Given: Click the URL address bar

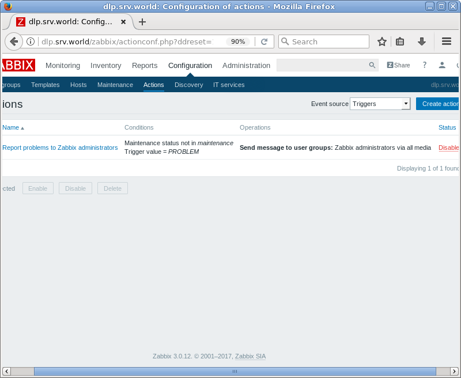Looking at the screenshot, I should pyautogui.click(x=127, y=41).
